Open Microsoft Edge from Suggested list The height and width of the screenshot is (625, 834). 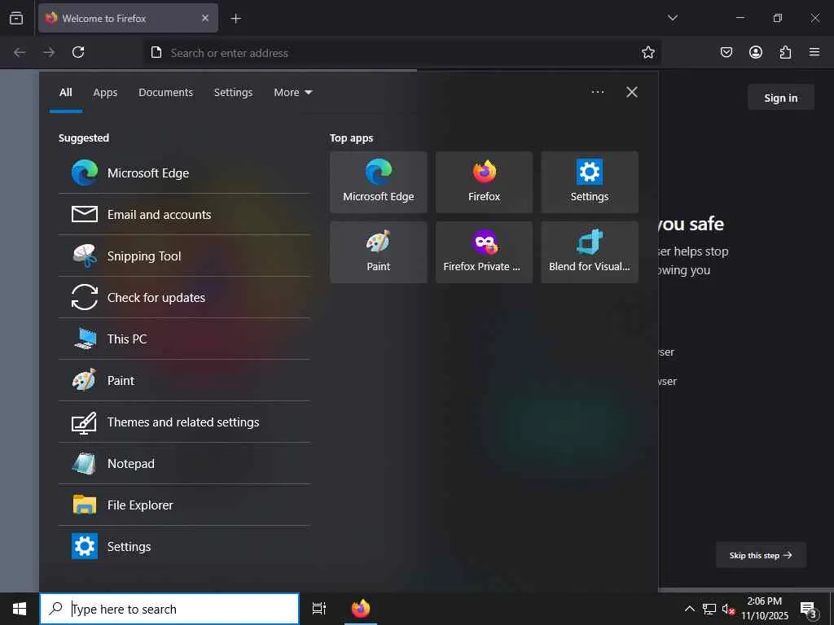[184, 173]
